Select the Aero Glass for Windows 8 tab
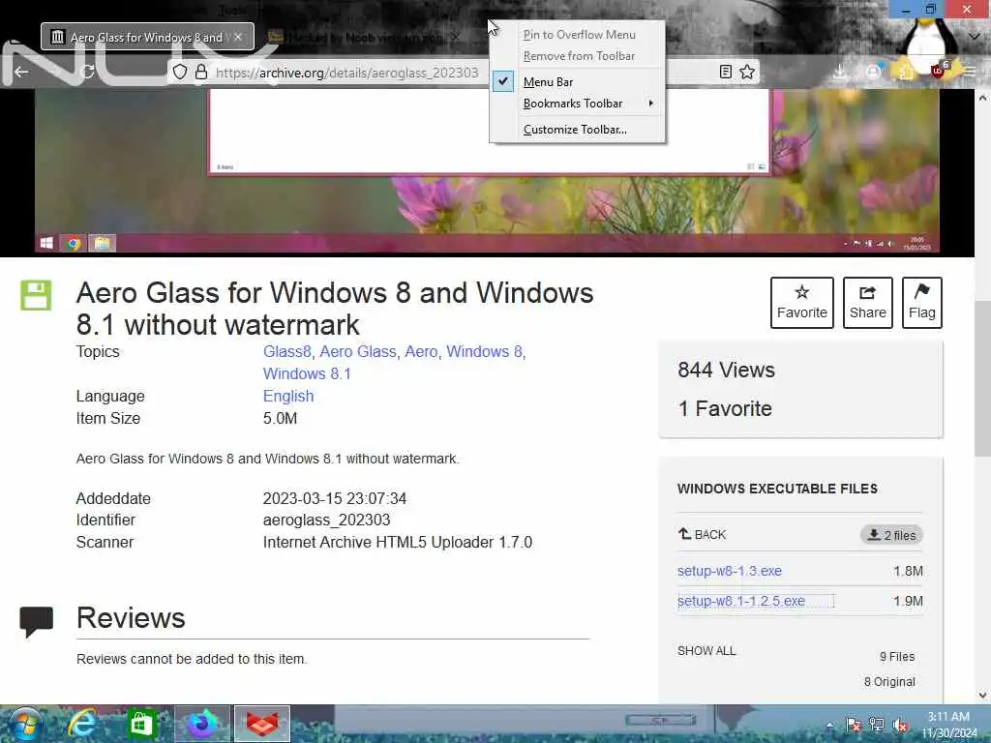The height and width of the screenshot is (743, 991). (147, 38)
